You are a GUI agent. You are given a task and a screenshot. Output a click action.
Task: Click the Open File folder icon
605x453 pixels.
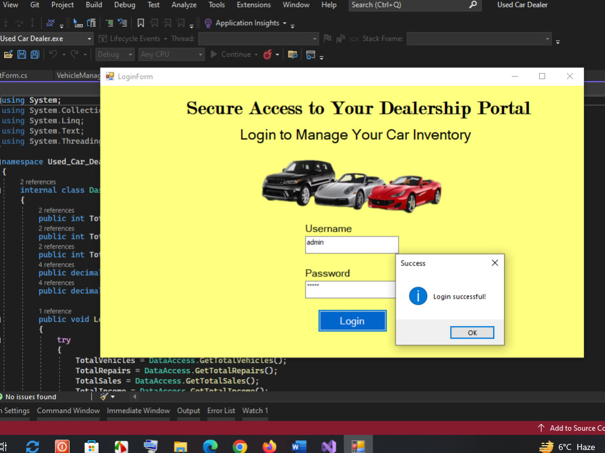[8, 54]
